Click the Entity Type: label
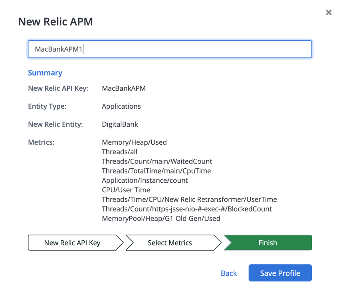This screenshot has height=291, width=341. [x=47, y=106]
